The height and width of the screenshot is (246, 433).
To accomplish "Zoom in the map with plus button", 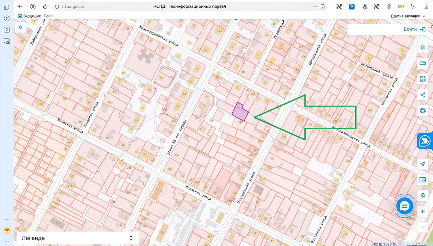I will pos(423,212).
